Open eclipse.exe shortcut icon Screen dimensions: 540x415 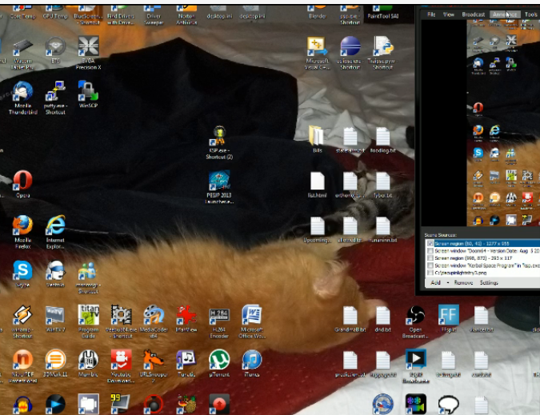(x=350, y=53)
